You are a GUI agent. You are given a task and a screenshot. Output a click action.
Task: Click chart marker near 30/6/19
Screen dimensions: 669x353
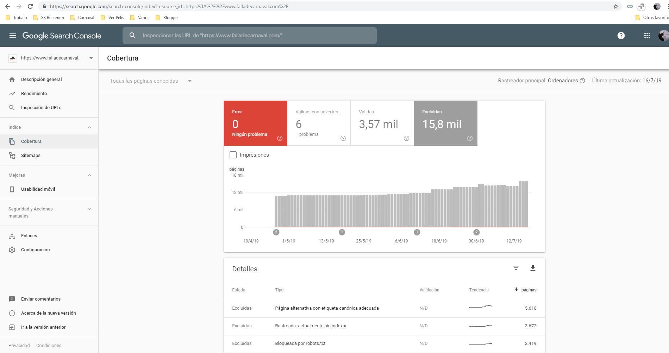tap(476, 232)
